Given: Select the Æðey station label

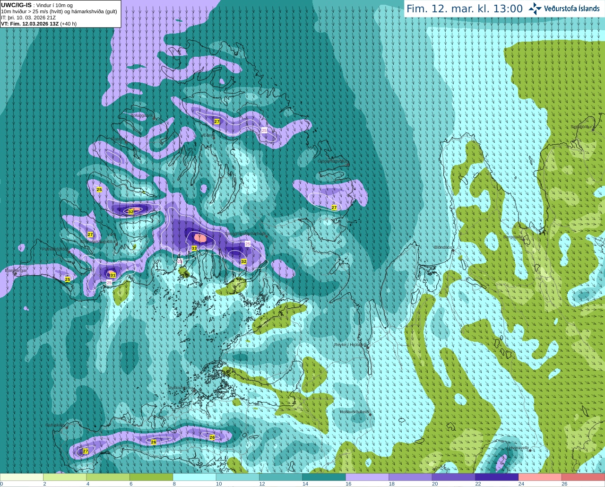Looking at the screenshot, I should 208,135.
